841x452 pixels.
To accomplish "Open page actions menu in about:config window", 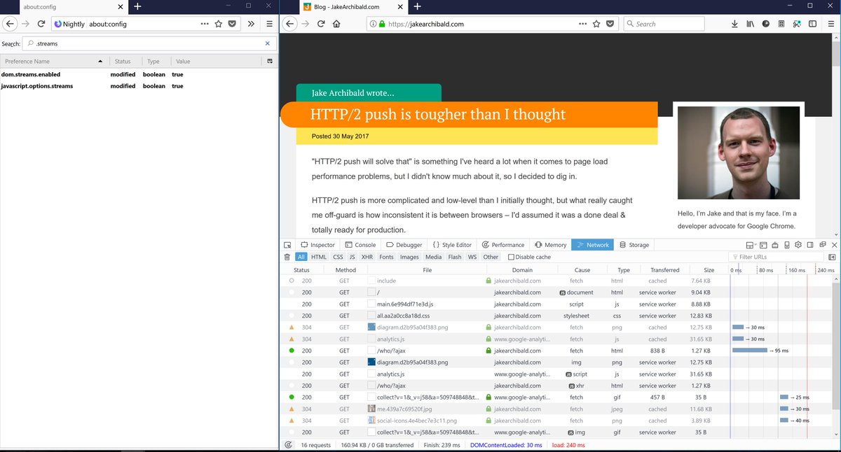I will pyautogui.click(x=204, y=23).
